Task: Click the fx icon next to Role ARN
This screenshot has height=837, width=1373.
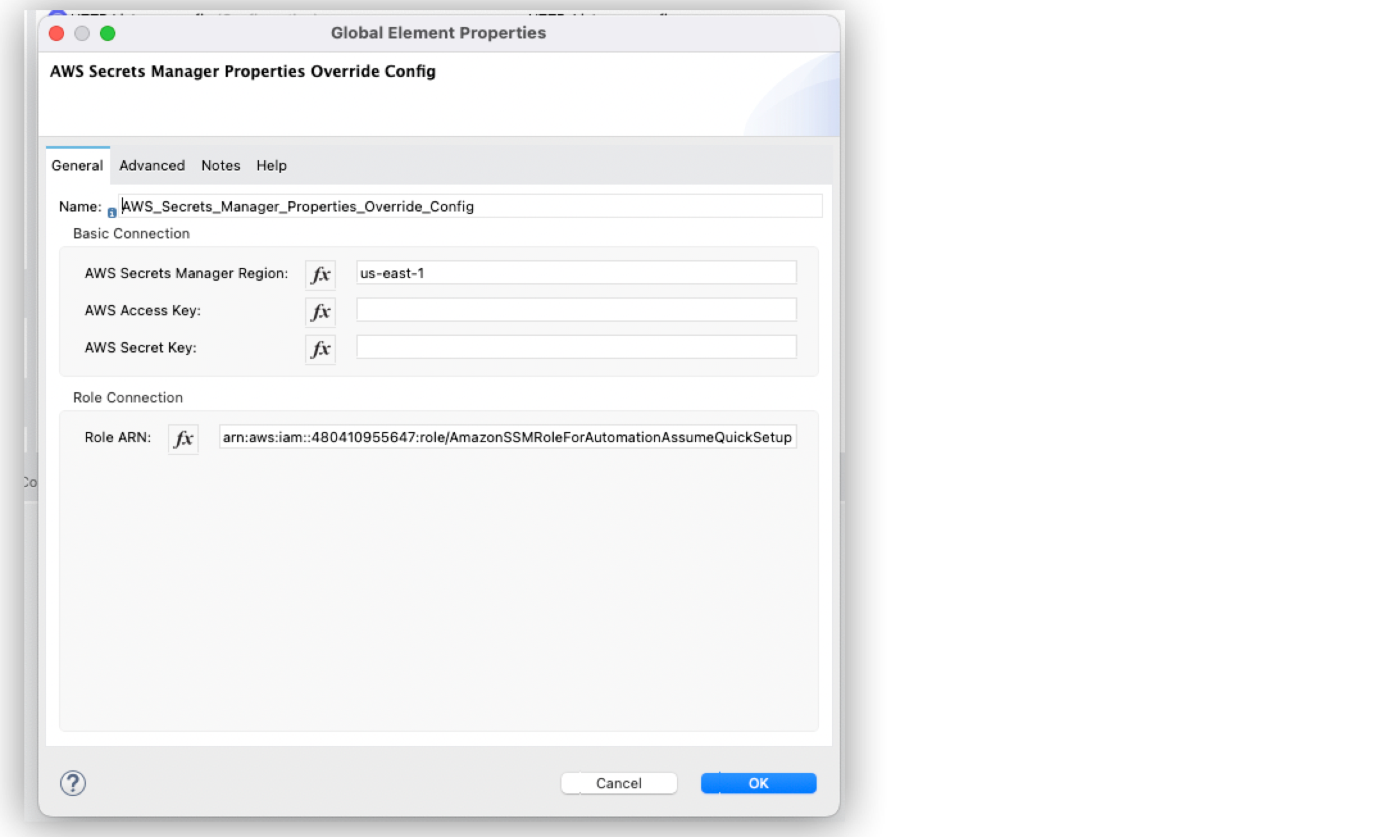Action: coord(183,438)
